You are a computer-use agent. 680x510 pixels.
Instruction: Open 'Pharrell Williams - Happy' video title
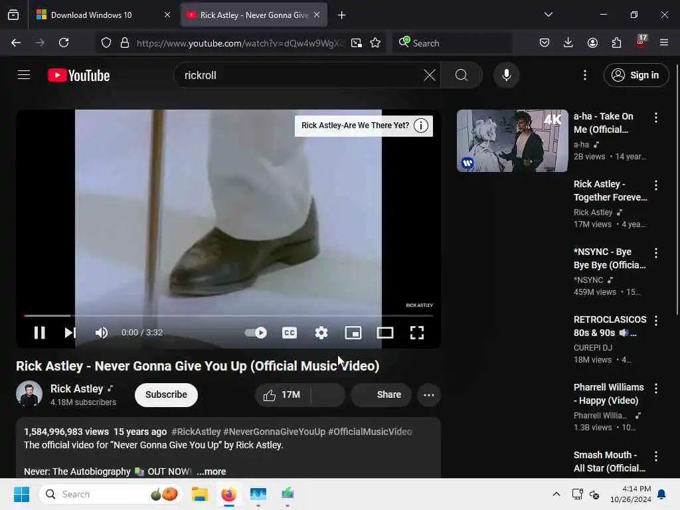[x=608, y=394]
